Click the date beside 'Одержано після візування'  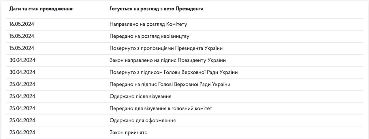pos(22,96)
